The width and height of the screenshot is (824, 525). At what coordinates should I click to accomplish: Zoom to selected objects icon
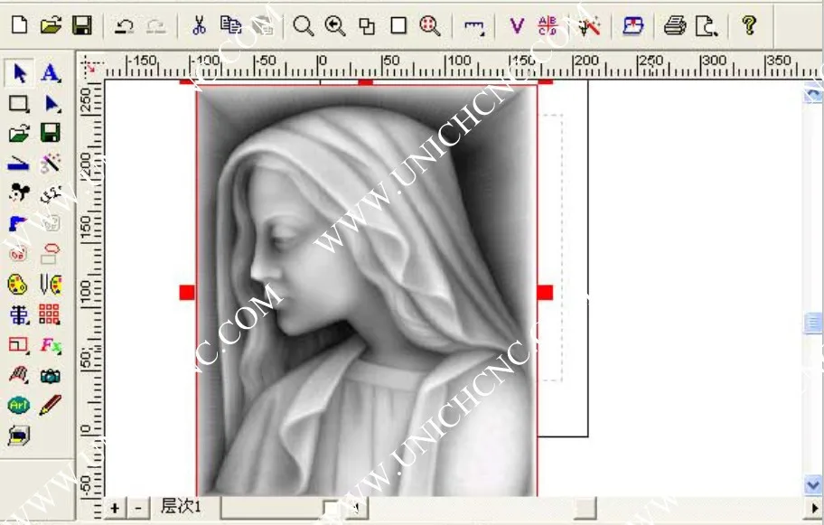click(367, 25)
